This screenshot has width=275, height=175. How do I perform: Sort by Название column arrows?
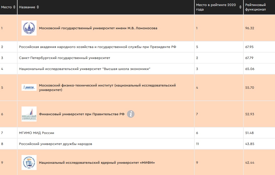click(x=38, y=7)
